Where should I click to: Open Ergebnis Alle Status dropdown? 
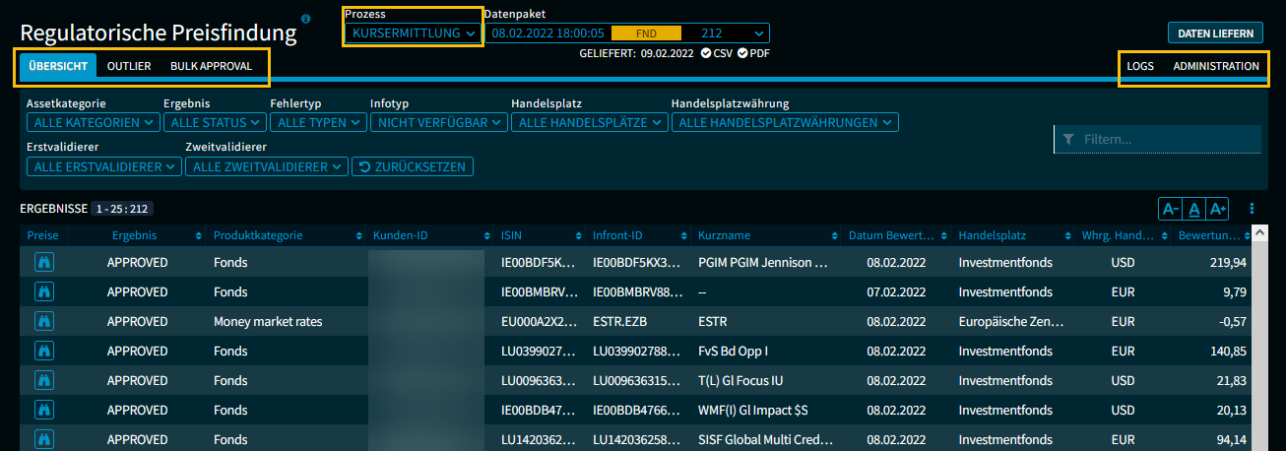click(215, 123)
